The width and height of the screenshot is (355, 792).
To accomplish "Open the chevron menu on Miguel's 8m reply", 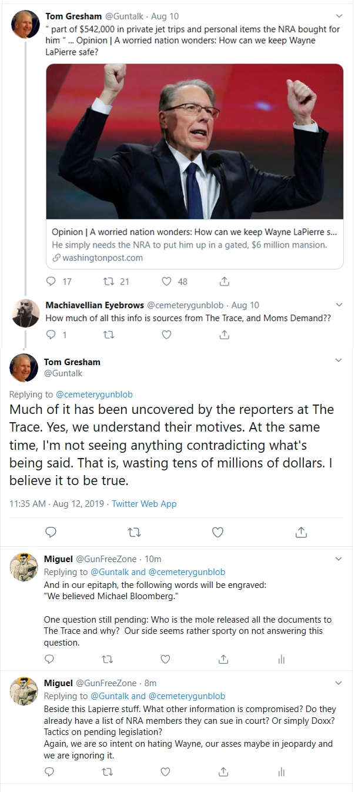I will pos(339,683).
